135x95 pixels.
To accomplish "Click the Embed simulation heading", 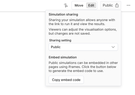I will (63, 57).
